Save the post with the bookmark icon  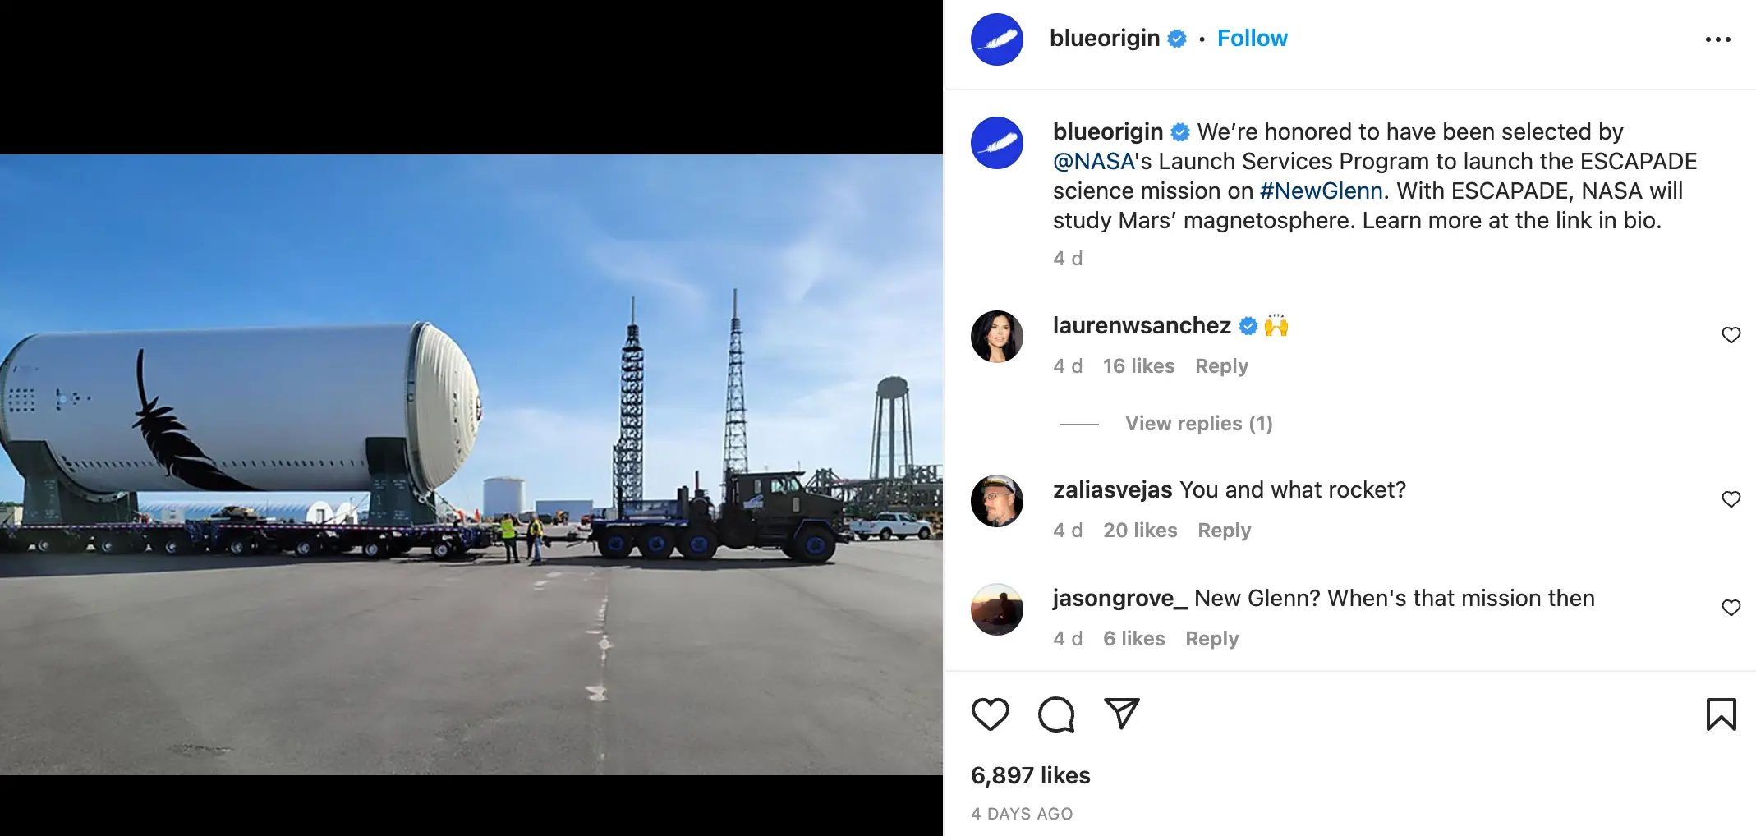coord(1722,714)
